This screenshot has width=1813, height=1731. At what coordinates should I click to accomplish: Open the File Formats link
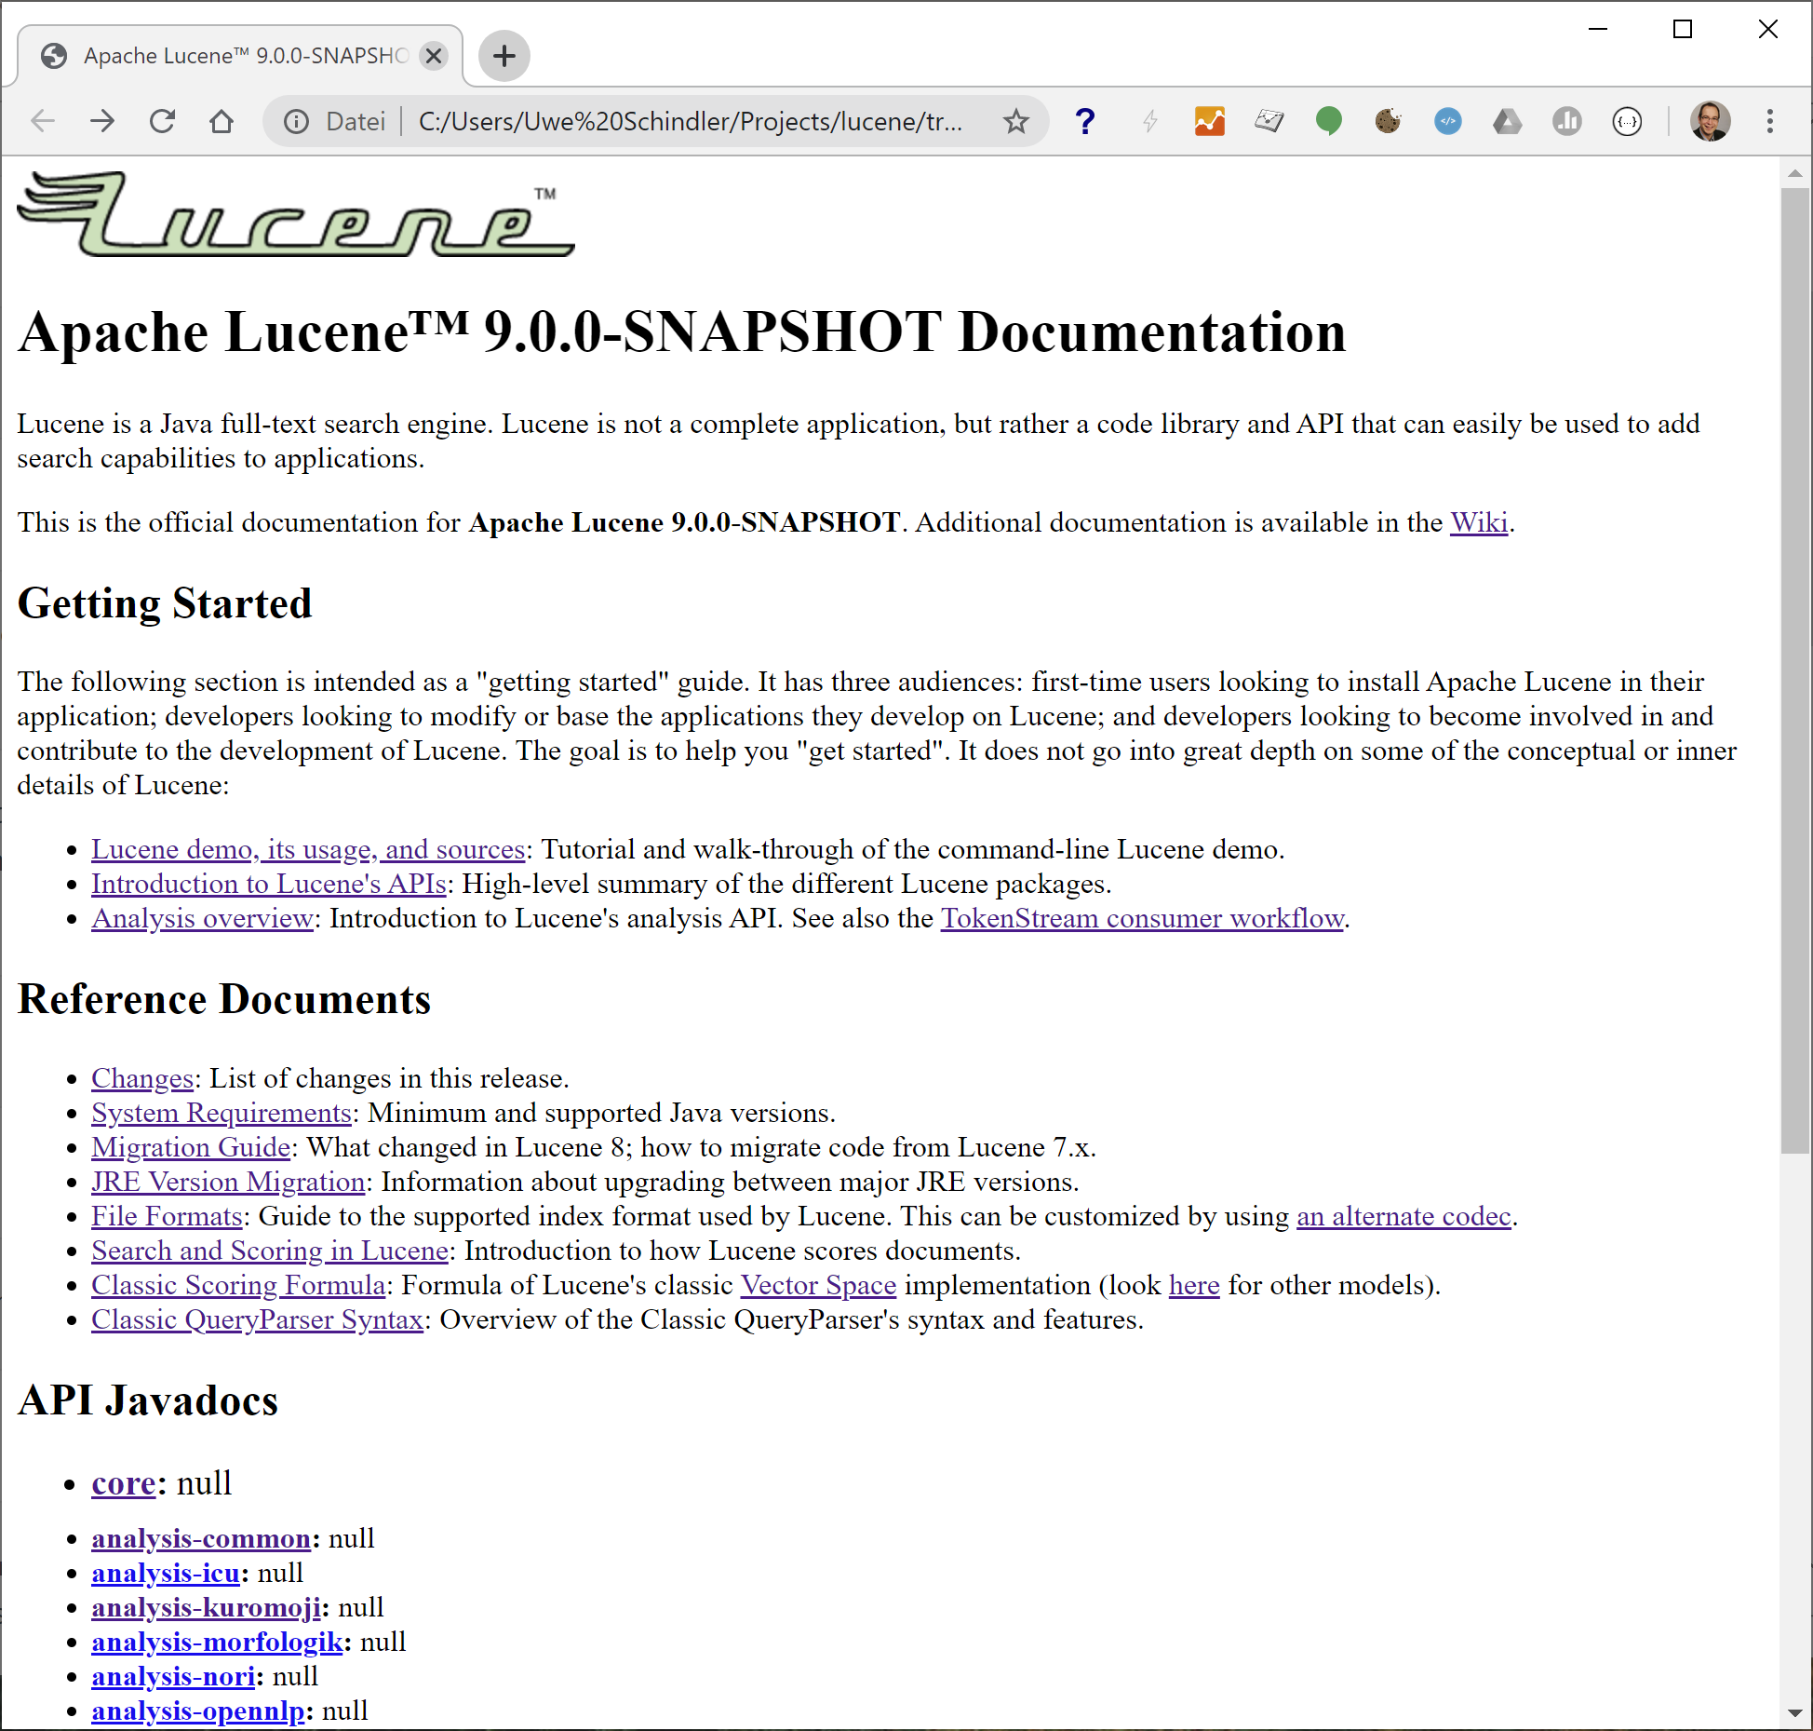click(167, 1216)
